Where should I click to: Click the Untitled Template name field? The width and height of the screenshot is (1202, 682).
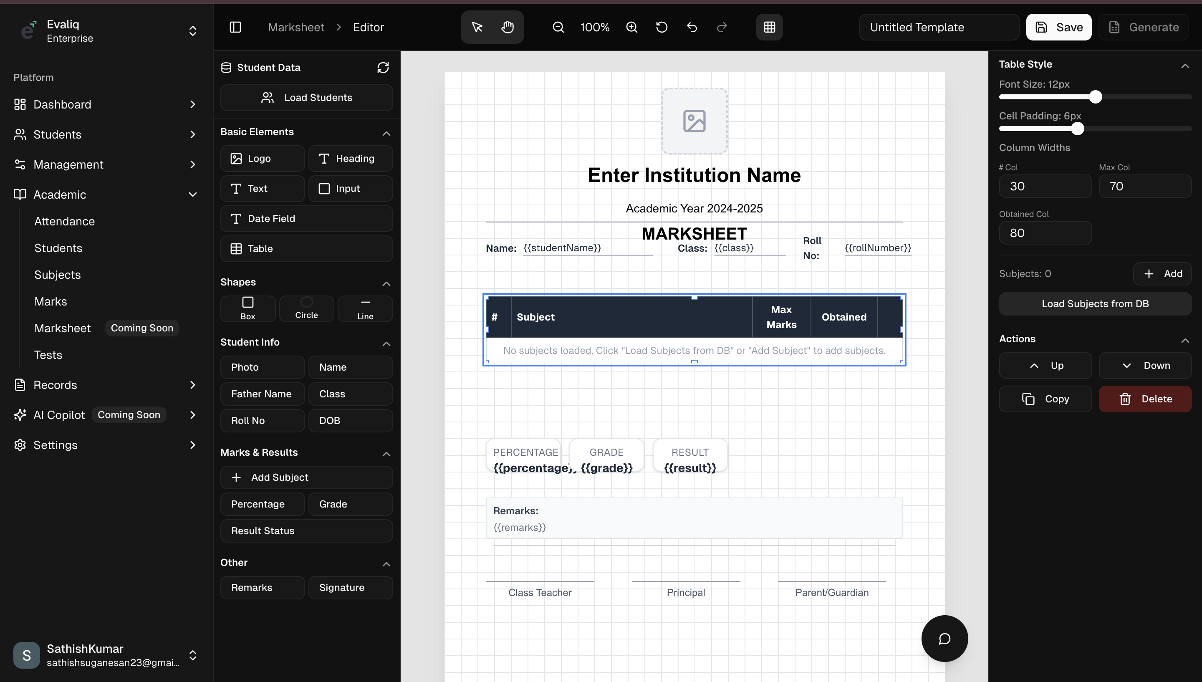point(938,27)
